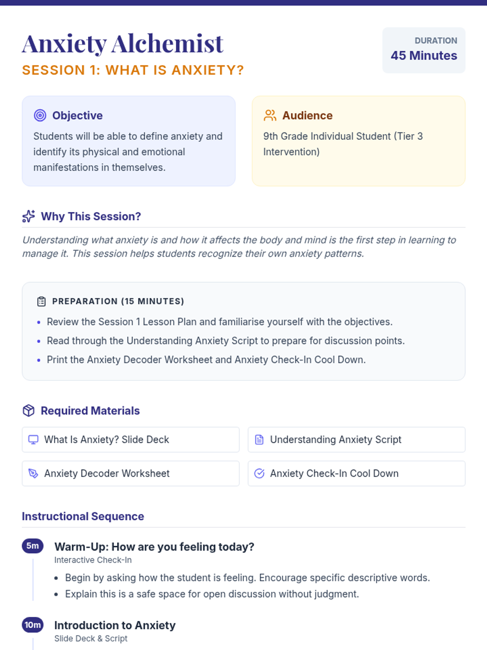Click the 45 Minutes duration badge
487x650 pixels.
pyautogui.click(x=424, y=50)
